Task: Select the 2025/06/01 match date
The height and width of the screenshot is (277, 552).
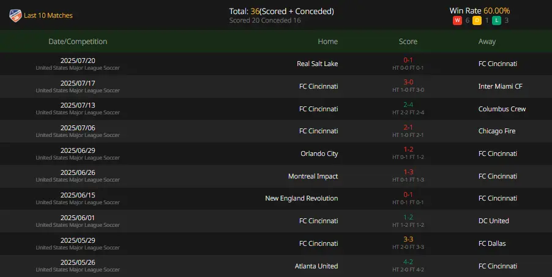Action: (78, 218)
